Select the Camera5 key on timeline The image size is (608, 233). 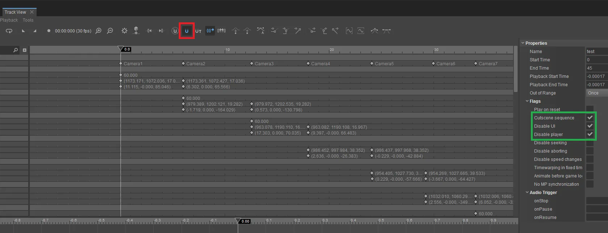tap(372, 63)
